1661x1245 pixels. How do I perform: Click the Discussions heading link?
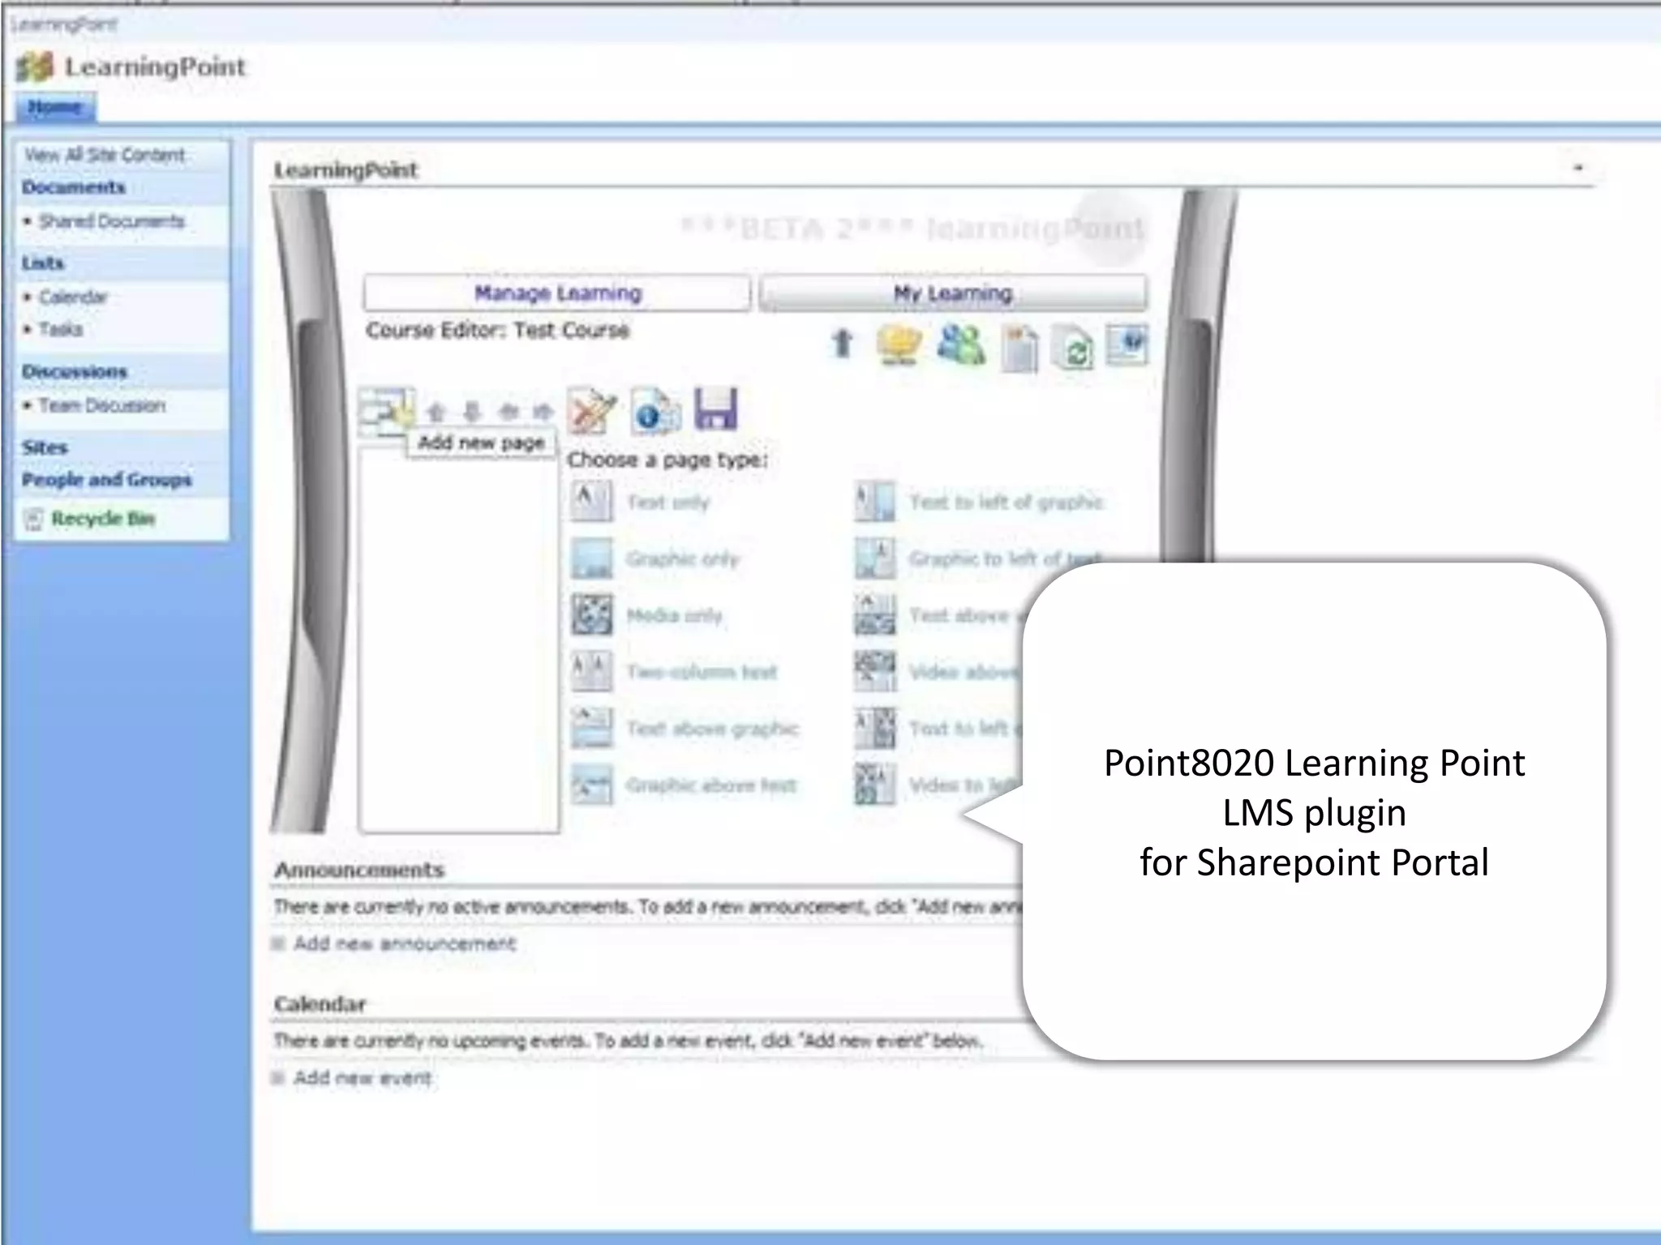(75, 371)
